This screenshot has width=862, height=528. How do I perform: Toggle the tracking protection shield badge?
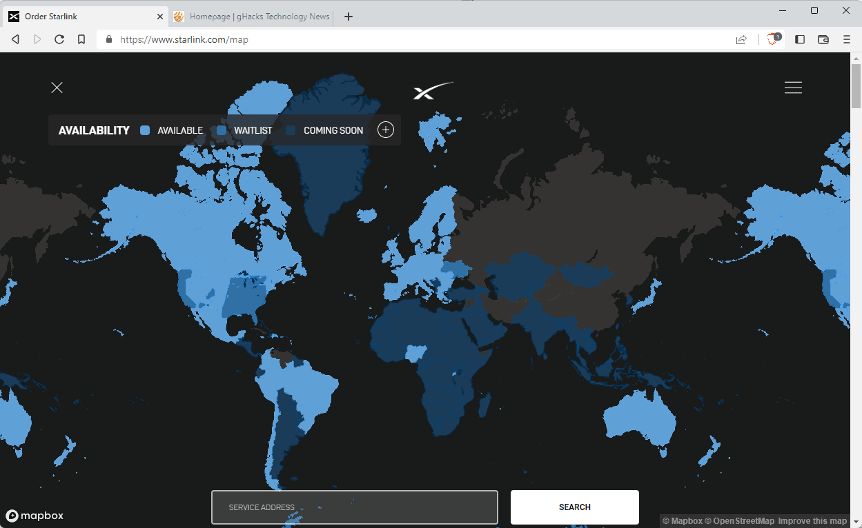click(772, 39)
